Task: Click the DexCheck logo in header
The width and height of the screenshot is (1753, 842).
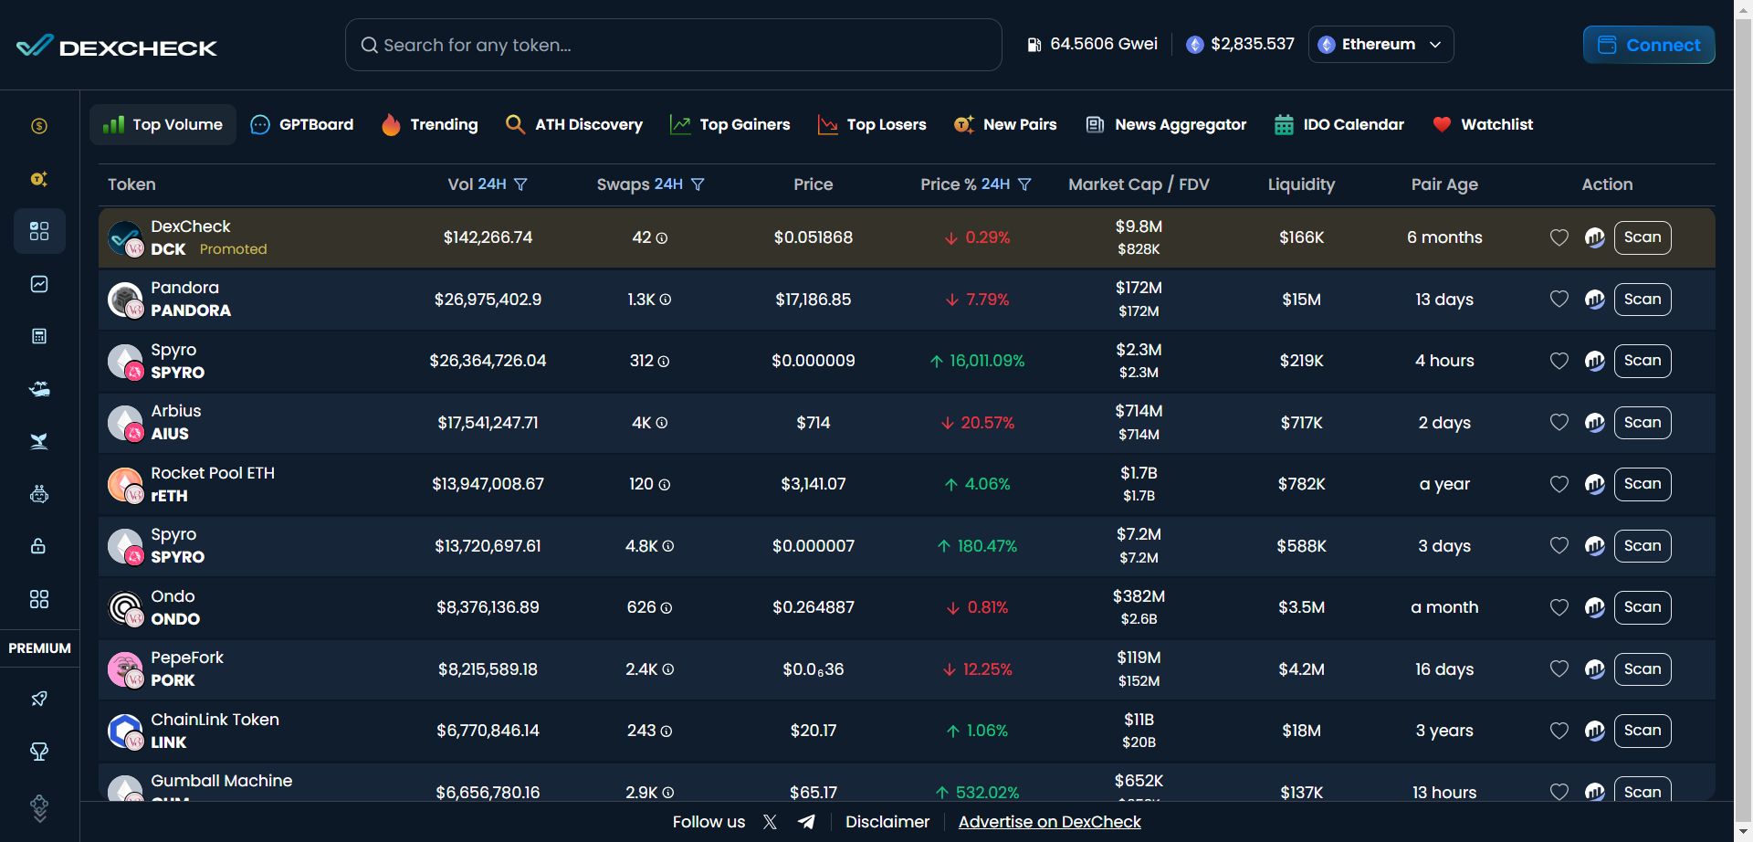Action: pos(117,46)
